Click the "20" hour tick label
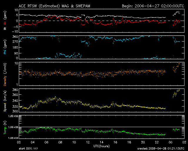Screen dimensions: 188x151 [143, 142]
